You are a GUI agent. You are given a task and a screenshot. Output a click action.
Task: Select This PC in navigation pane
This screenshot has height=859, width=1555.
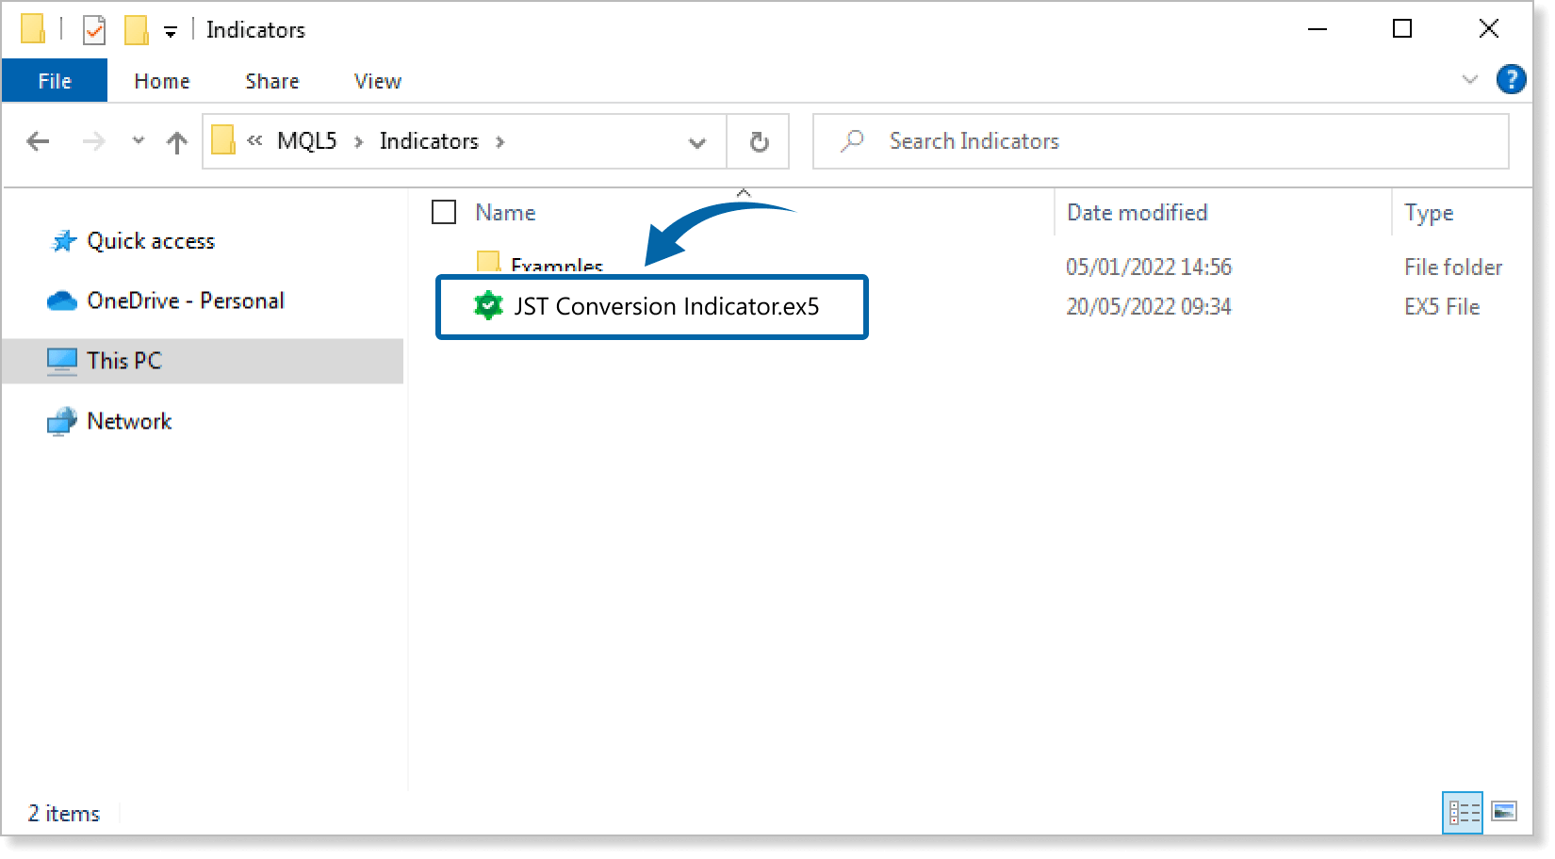tap(123, 361)
